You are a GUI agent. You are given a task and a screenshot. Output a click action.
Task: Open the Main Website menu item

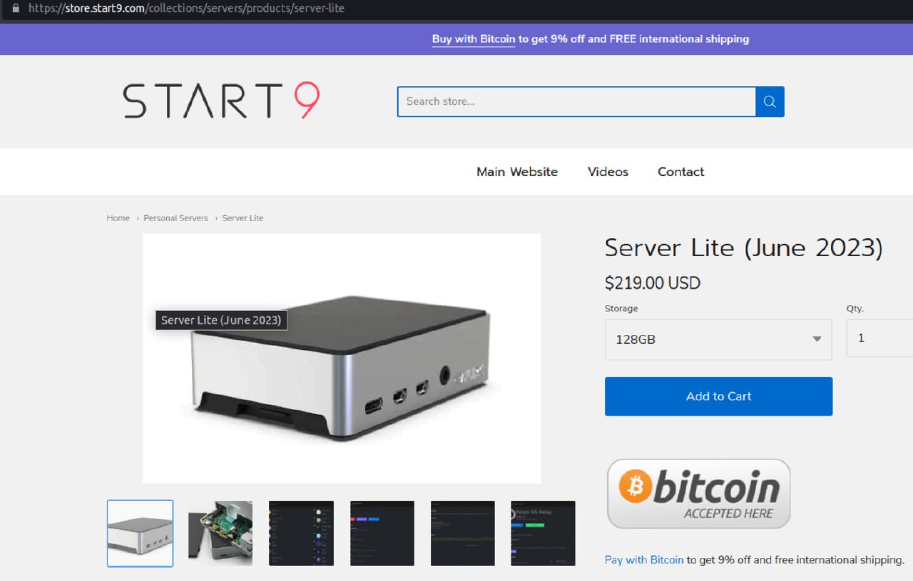coord(517,172)
